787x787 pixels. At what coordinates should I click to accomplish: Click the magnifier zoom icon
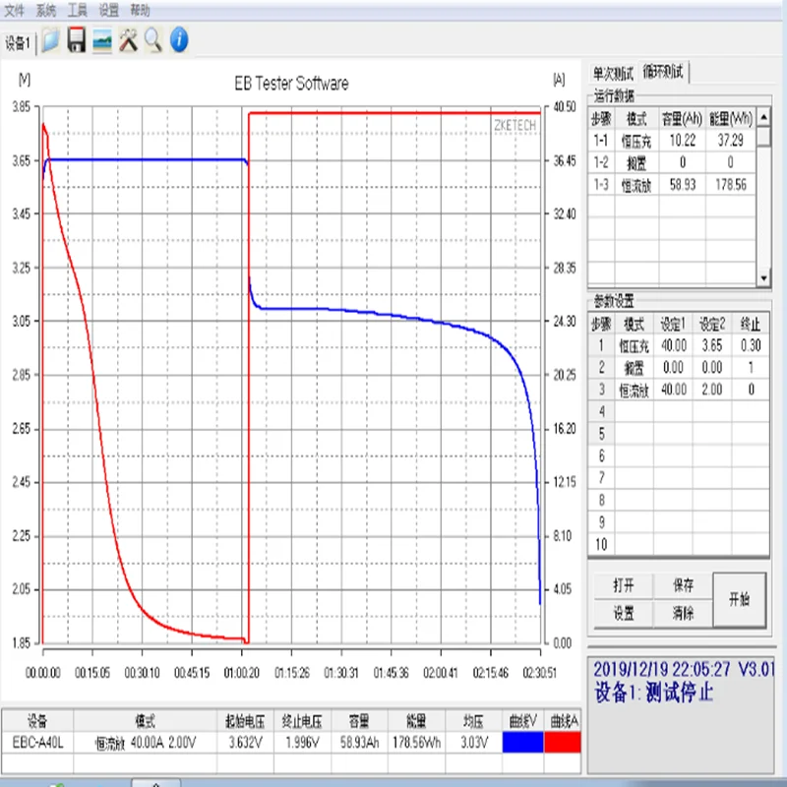pyautogui.click(x=152, y=40)
